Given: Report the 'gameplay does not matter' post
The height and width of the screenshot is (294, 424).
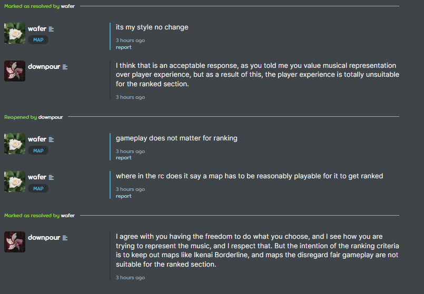Looking at the screenshot, I should (124, 158).
